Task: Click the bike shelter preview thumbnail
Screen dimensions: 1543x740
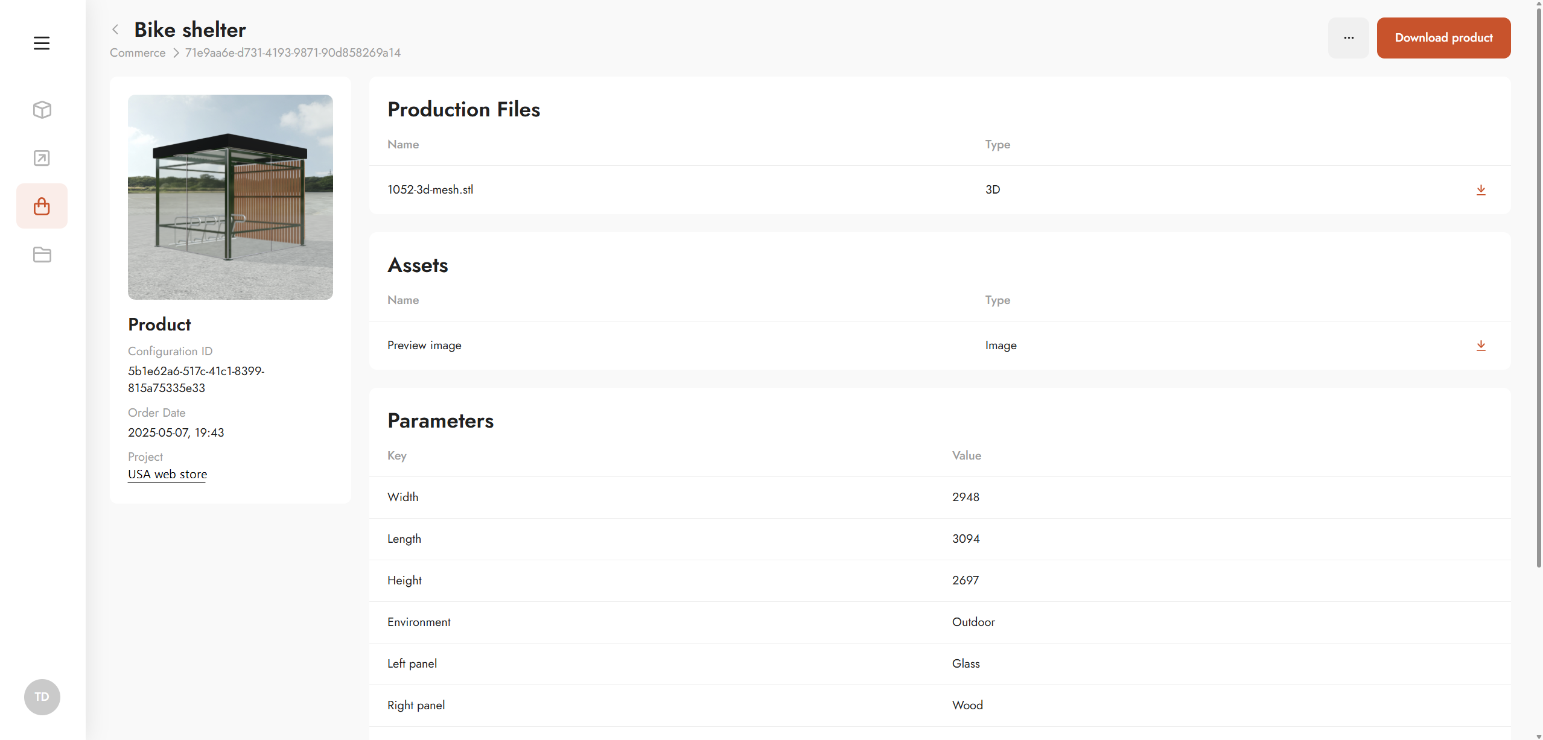Action: [230, 197]
